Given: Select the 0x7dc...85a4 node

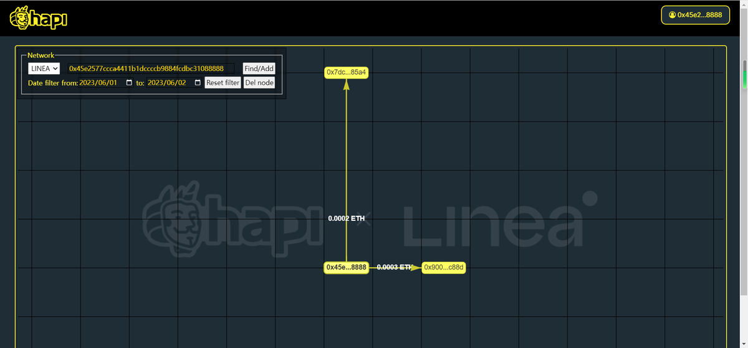Looking at the screenshot, I should coord(347,72).
